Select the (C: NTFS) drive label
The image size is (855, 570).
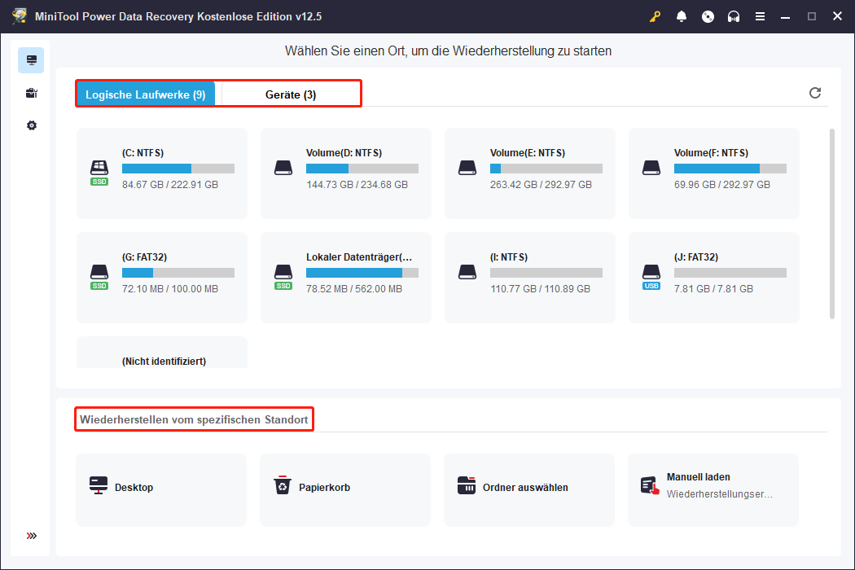[142, 153]
